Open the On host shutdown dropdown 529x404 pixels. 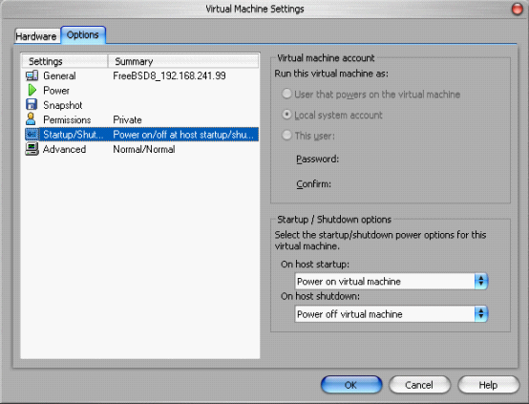pos(391,314)
